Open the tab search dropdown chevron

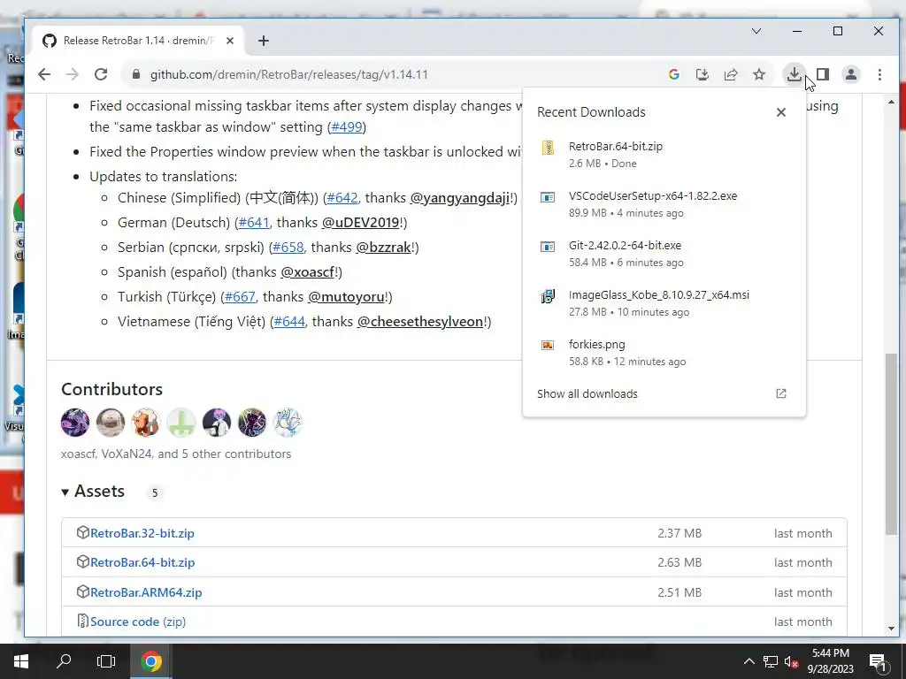coord(756,31)
